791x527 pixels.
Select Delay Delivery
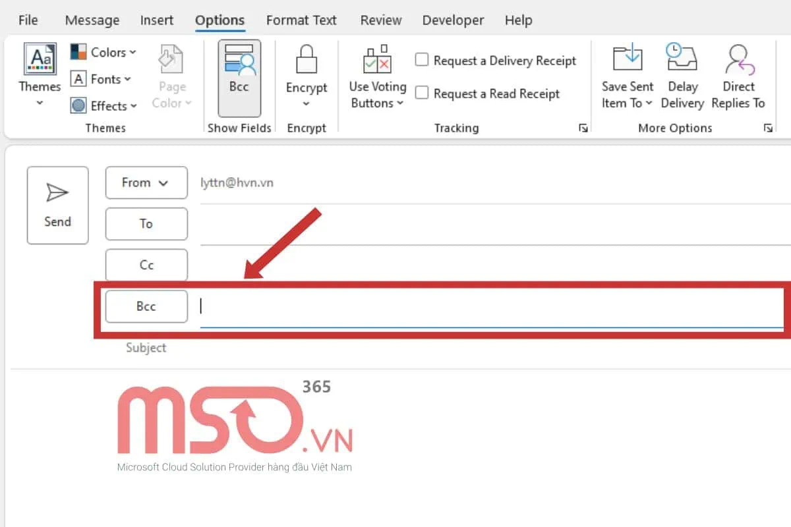click(x=683, y=76)
